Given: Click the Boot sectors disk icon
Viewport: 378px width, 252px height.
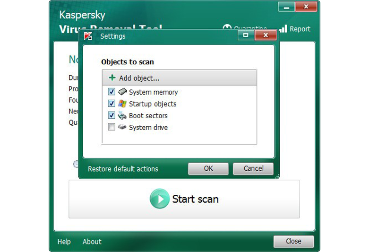Looking at the screenshot, I should 122,115.
